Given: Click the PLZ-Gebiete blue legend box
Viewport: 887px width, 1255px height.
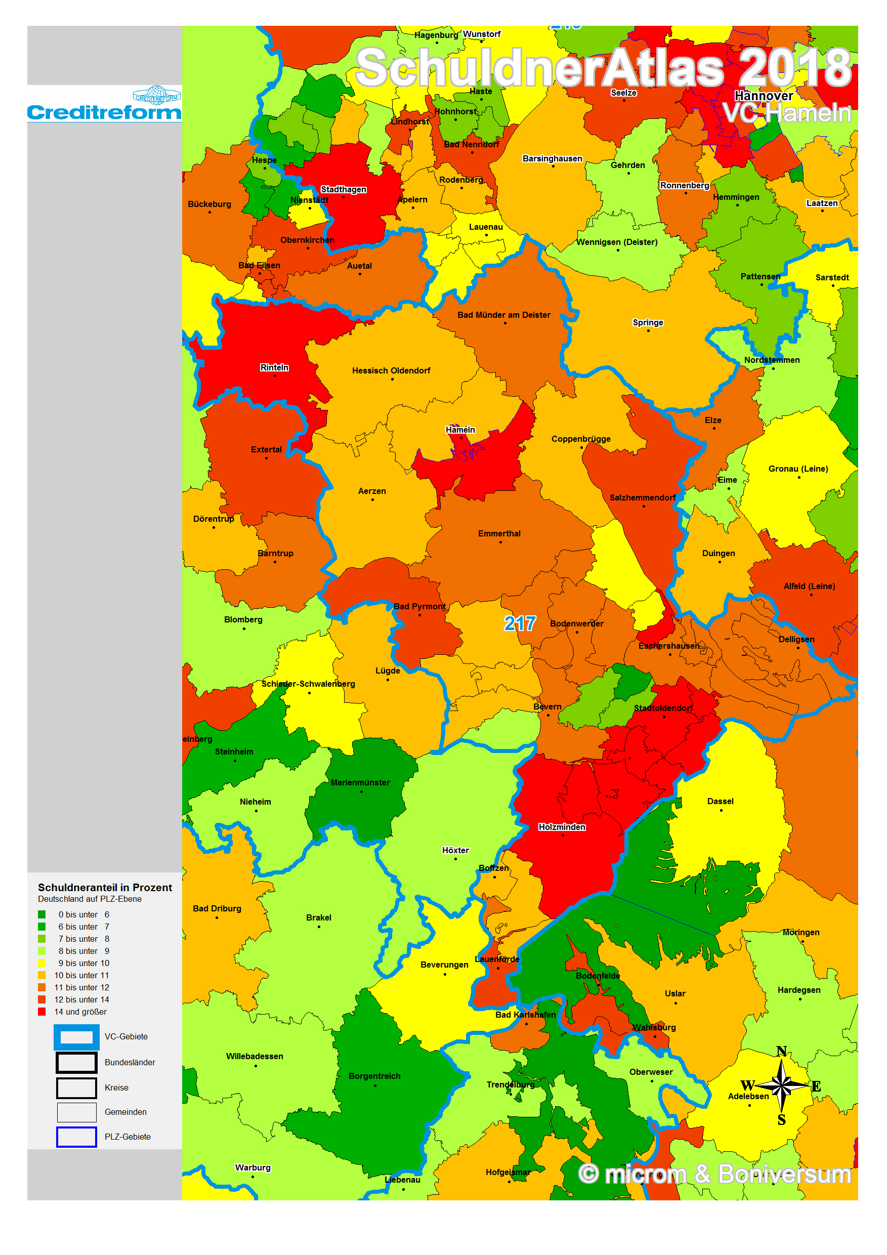Looking at the screenshot, I should tap(76, 1137).
